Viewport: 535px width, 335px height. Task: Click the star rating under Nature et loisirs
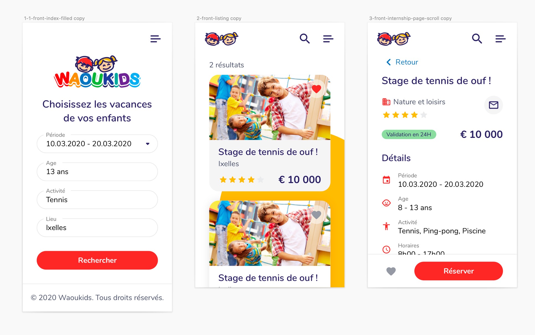(405, 115)
